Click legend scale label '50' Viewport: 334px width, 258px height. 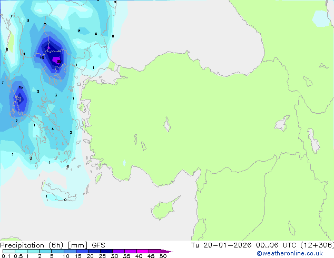pyautogui.click(x=163, y=256)
